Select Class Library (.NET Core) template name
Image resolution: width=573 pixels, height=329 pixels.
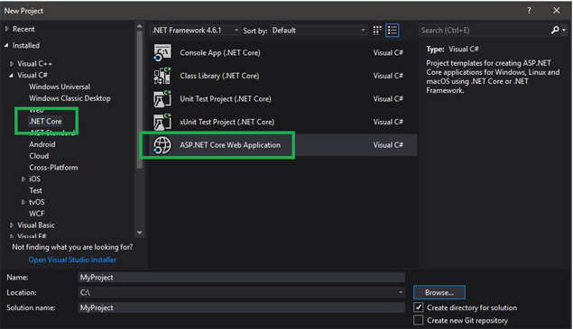pyautogui.click(x=219, y=76)
